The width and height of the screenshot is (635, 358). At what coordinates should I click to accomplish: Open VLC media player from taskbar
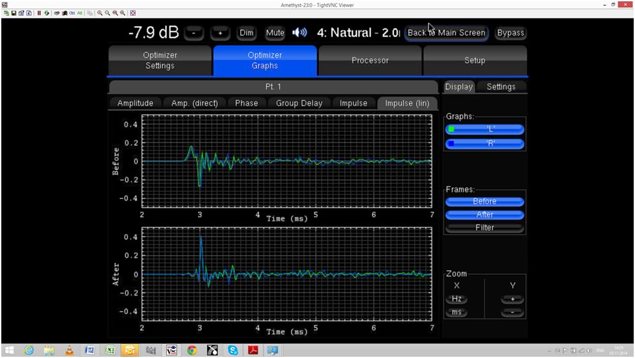pos(69,350)
